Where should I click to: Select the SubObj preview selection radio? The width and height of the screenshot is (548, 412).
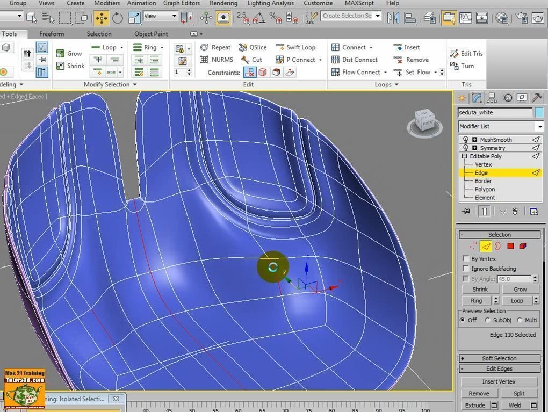pyautogui.click(x=488, y=320)
